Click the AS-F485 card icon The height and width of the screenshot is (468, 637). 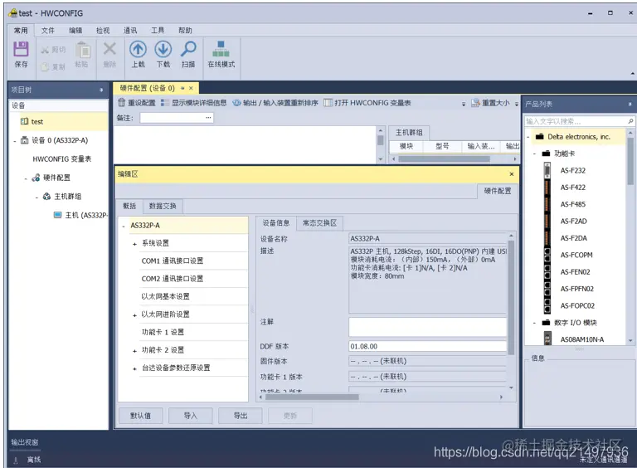coord(547,204)
